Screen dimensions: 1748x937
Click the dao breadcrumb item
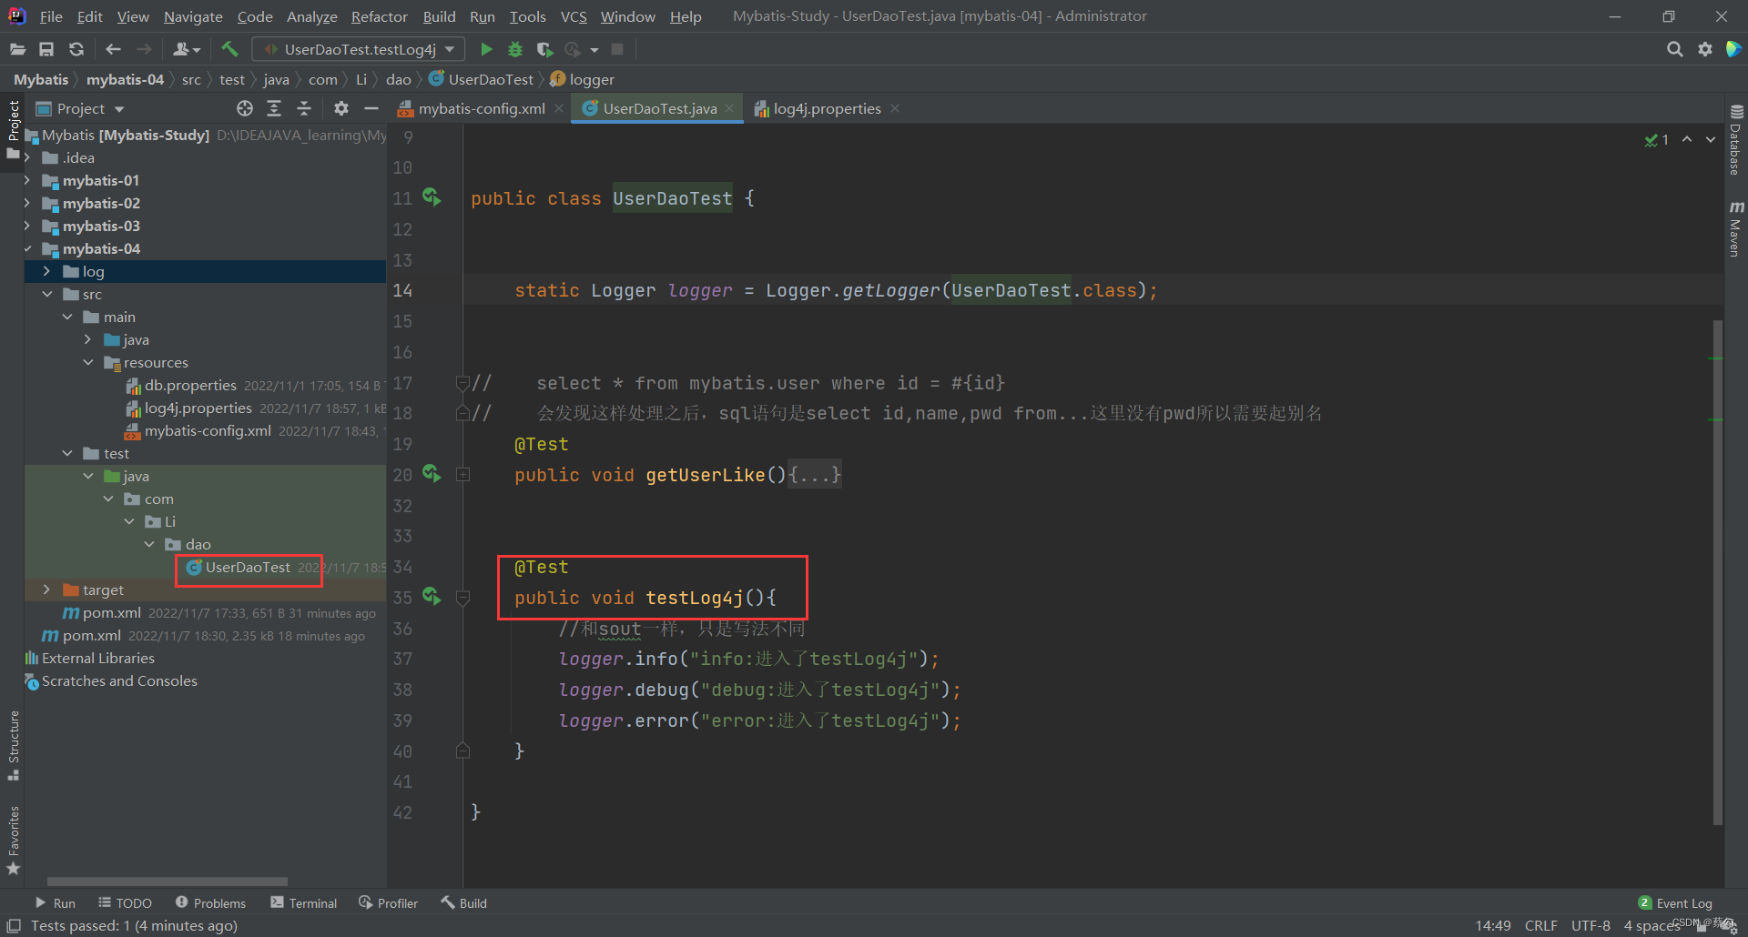399,79
